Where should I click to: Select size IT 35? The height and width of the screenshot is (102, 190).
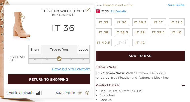(x=103, y=22)
